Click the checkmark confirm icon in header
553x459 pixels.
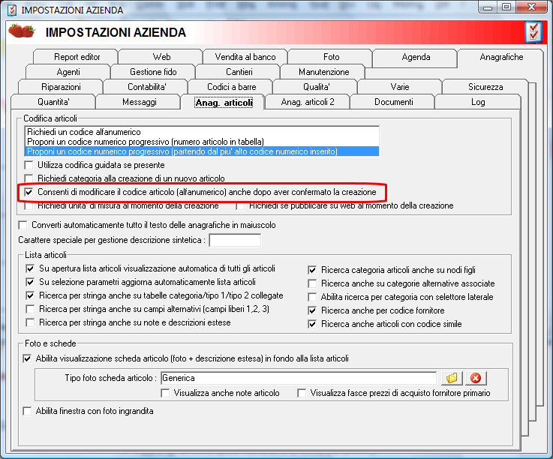(533, 32)
